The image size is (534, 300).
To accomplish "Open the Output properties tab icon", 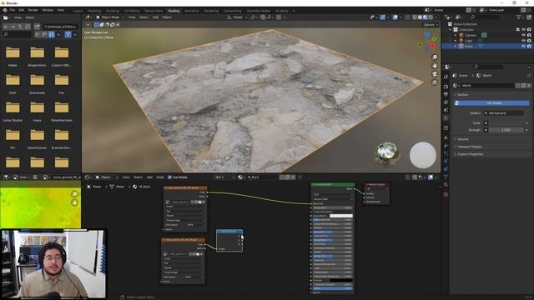I will click(x=446, y=94).
